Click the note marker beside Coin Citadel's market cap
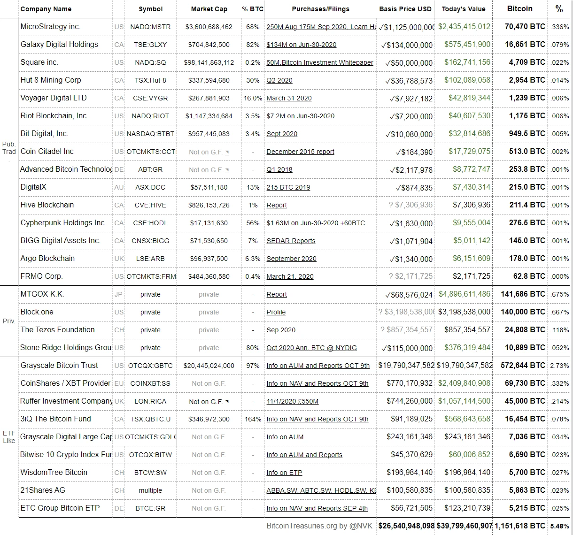The height and width of the screenshot is (535, 573). pyautogui.click(x=227, y=152)
